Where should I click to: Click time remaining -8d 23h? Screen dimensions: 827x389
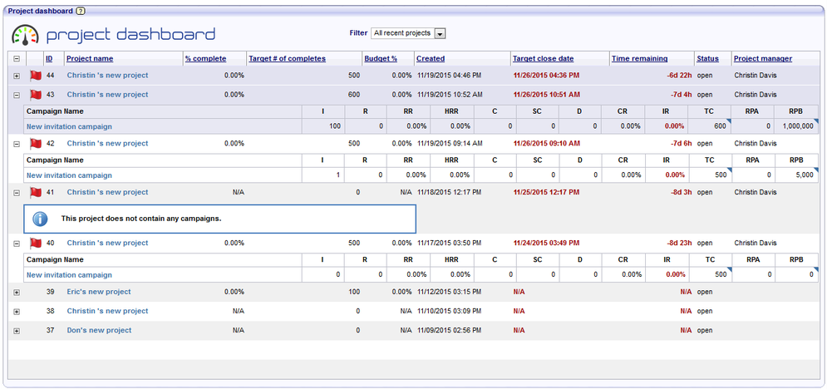(681, 243)
